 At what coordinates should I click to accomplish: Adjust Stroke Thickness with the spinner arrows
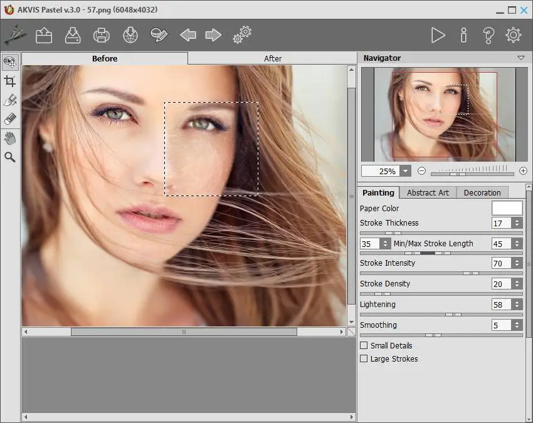coord(517,223)
